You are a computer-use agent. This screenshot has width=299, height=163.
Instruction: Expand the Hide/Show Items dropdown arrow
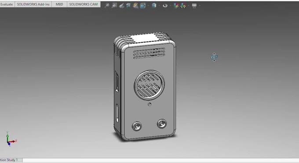[170, 6]
